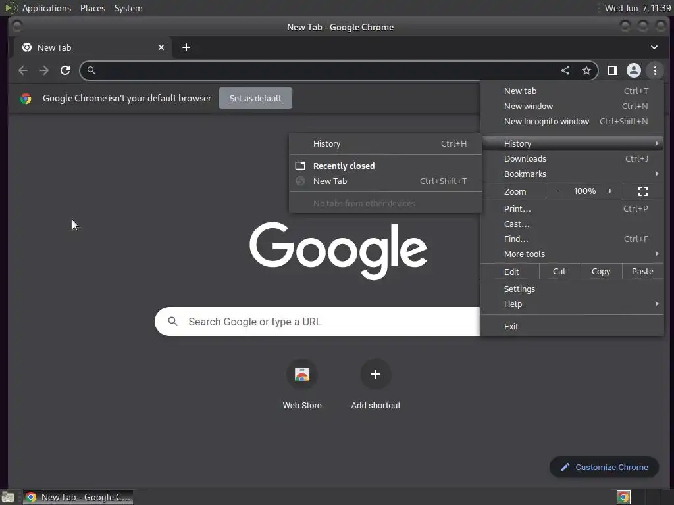
Task: Click the Add shortcut plus icon
Action: 376,374
